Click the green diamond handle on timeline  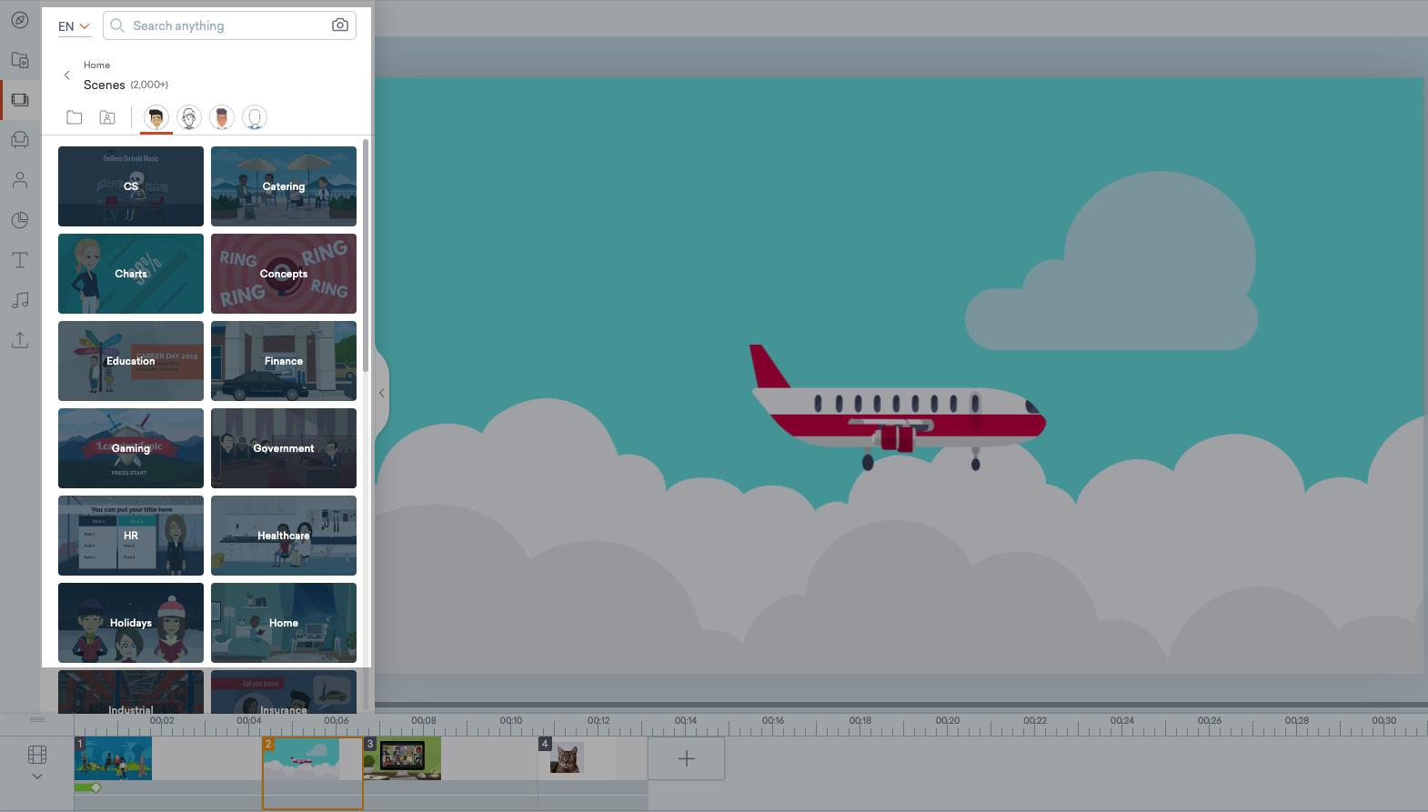pos(96,787)
